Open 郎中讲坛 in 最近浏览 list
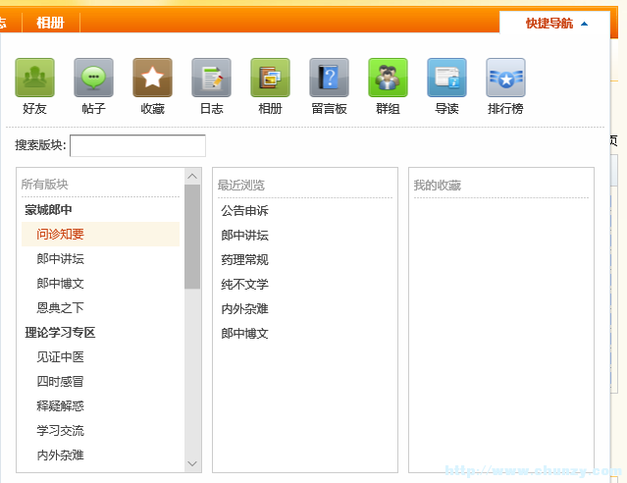 244,236
